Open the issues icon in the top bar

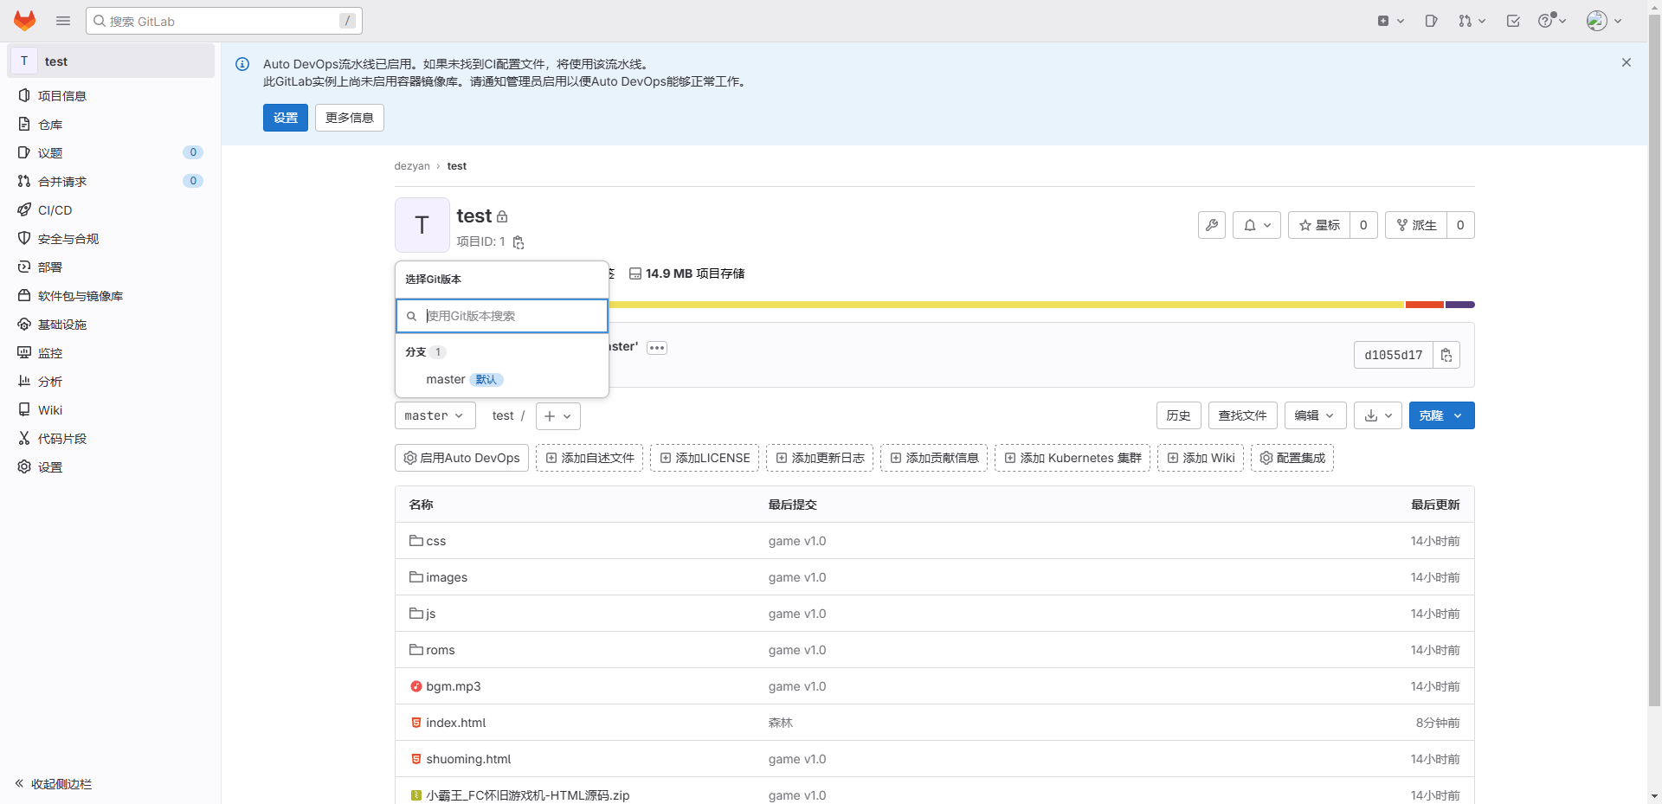coord(1431,21)
